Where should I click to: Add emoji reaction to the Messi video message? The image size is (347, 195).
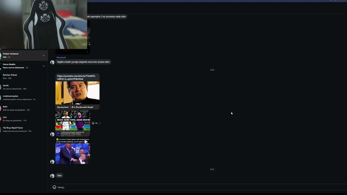click(93, 123)
